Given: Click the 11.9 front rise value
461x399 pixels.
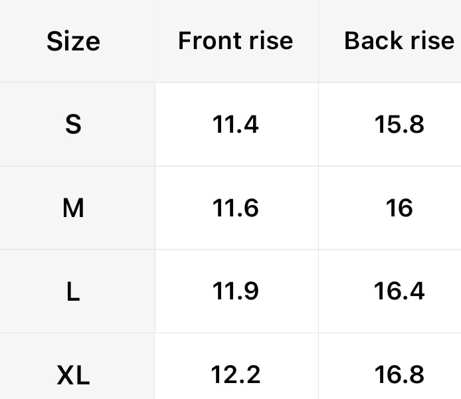Looking at the screenshot, I should coord(235,292).
